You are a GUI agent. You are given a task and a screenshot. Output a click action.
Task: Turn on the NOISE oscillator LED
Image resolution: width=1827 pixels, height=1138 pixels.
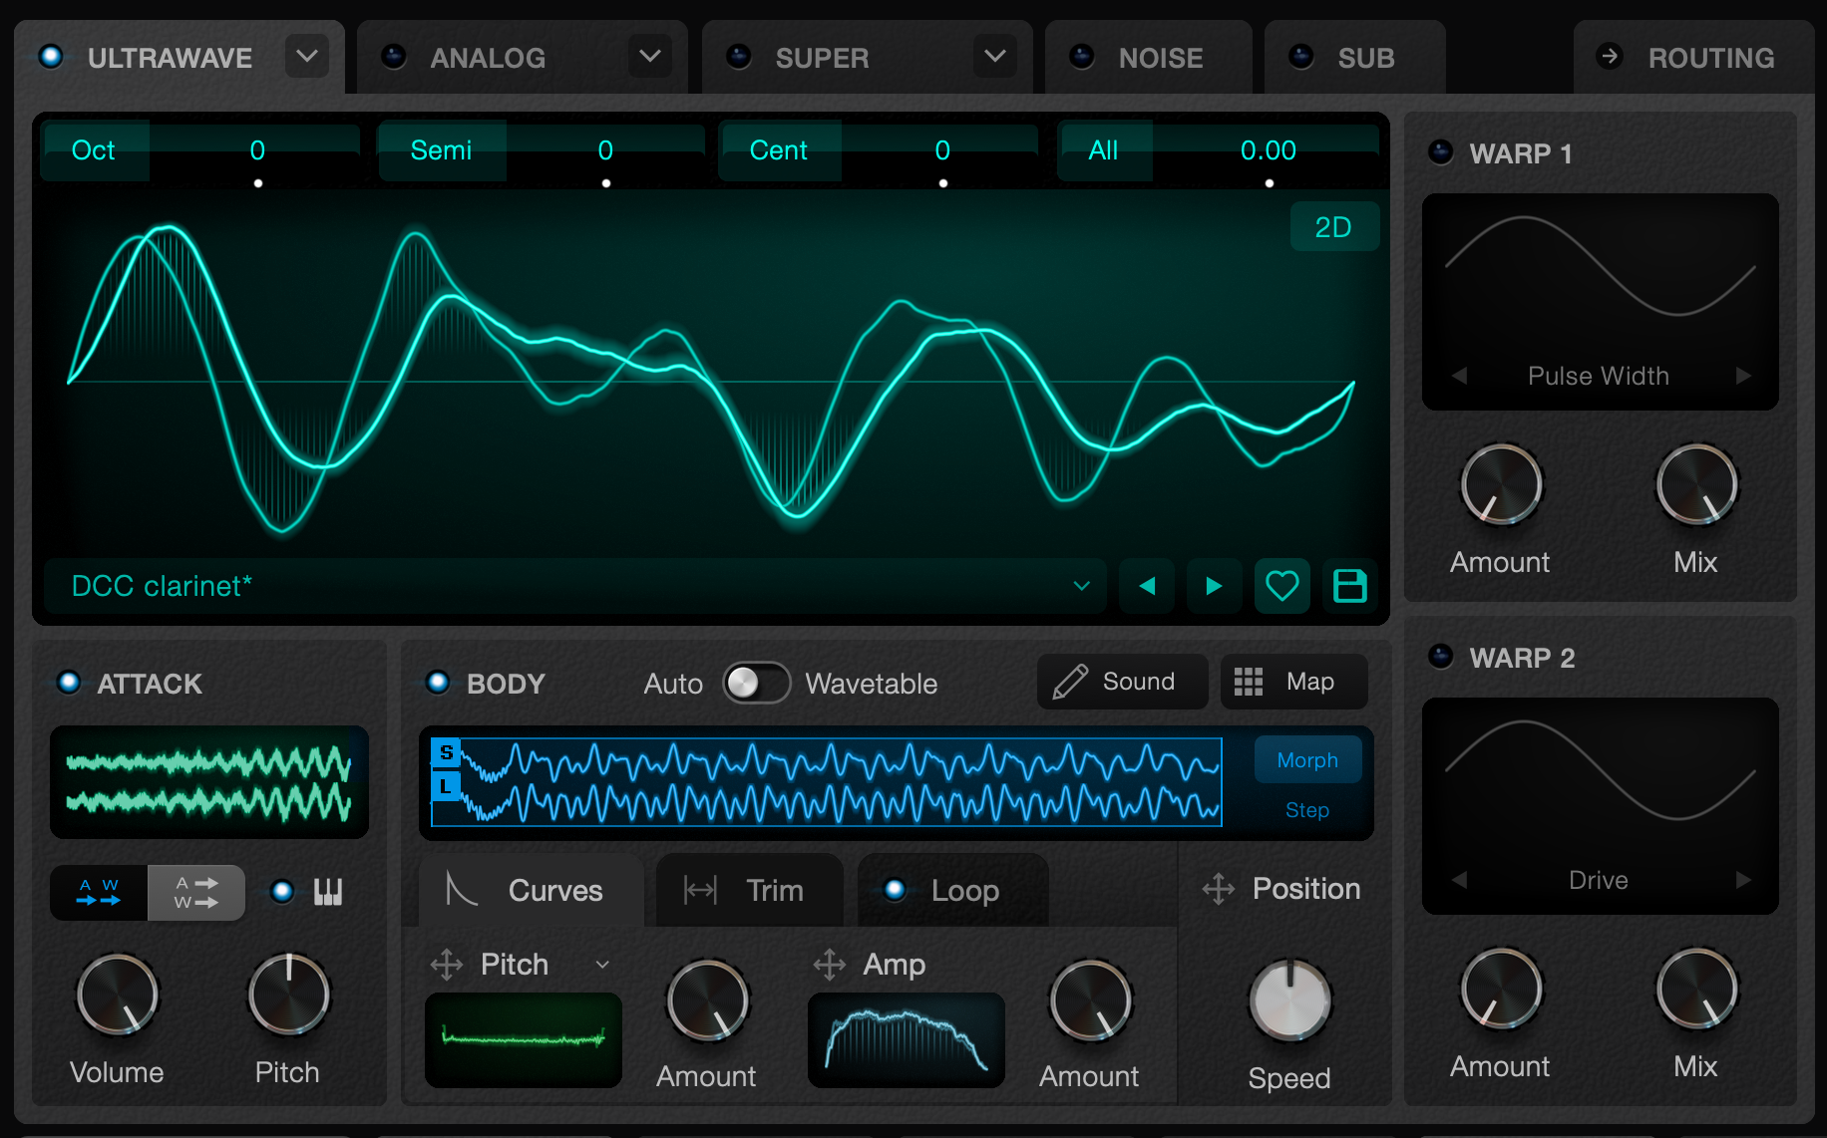[x=1082, y=57]
